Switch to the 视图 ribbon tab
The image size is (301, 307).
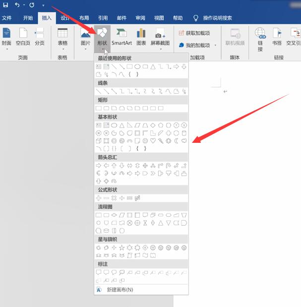click(159, 18)
